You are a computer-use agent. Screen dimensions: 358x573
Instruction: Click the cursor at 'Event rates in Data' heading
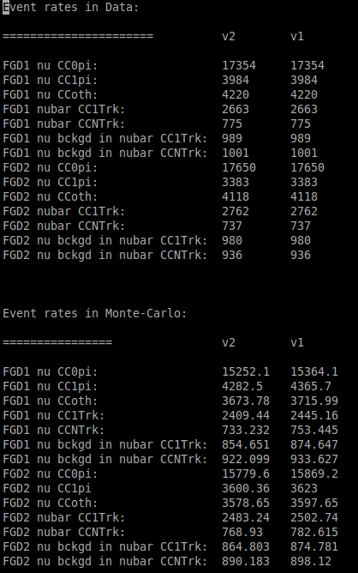click(6, 8)
